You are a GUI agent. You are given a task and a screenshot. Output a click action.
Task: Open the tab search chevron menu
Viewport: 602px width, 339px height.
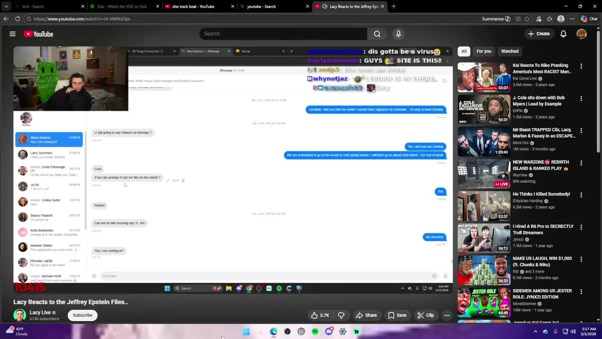pyautogui.click(x=6, y=7)
